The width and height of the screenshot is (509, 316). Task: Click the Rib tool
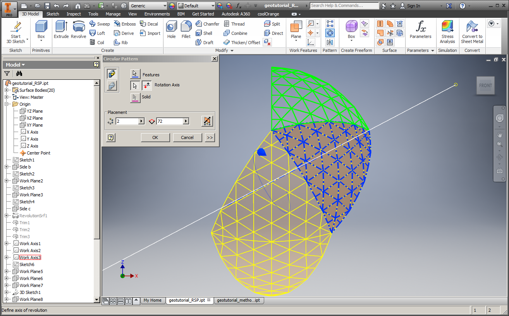[120, 43]
